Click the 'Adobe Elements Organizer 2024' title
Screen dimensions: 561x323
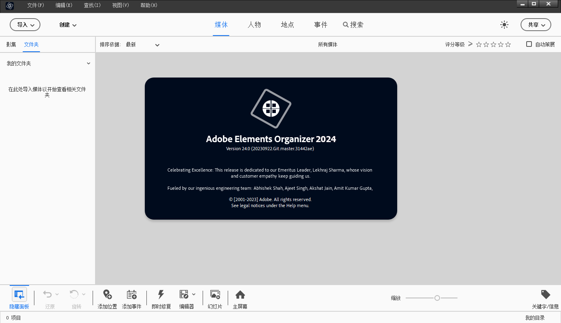tap(271, 139)
